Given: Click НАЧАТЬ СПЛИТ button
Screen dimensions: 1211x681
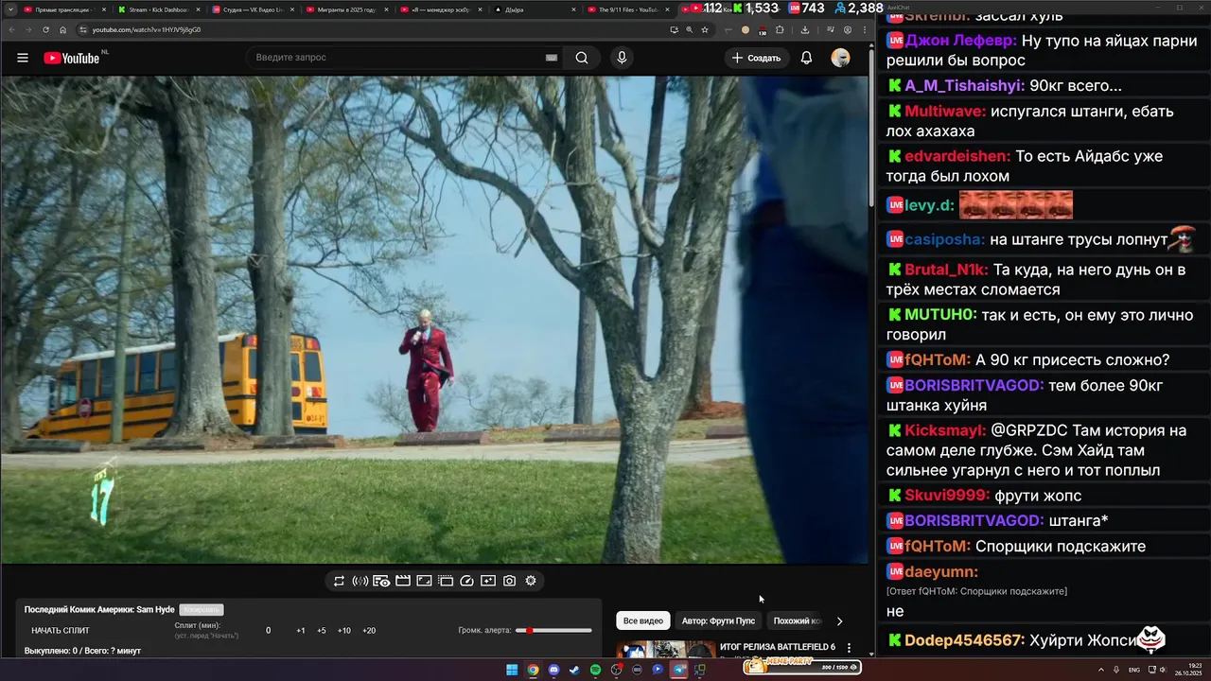Looking at the screenshot, I should (x=61, y=630).
